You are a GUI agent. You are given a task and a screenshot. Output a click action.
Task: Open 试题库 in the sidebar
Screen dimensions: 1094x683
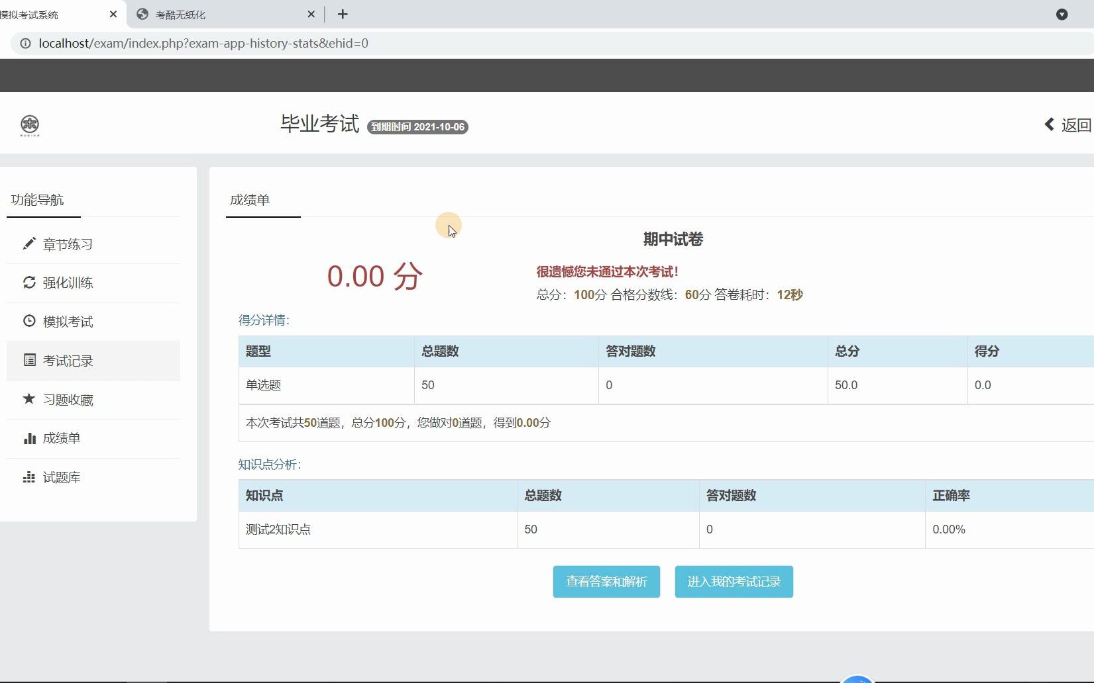point(93,477)
